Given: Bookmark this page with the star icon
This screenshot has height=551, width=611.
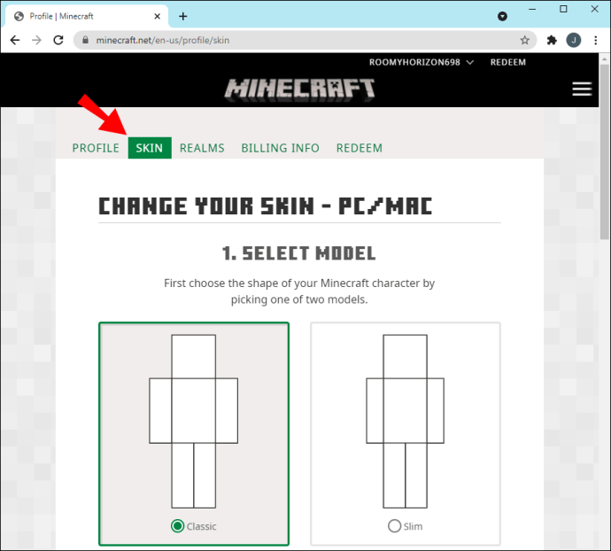Looking at the screenshot, I should tap(524, 40).
